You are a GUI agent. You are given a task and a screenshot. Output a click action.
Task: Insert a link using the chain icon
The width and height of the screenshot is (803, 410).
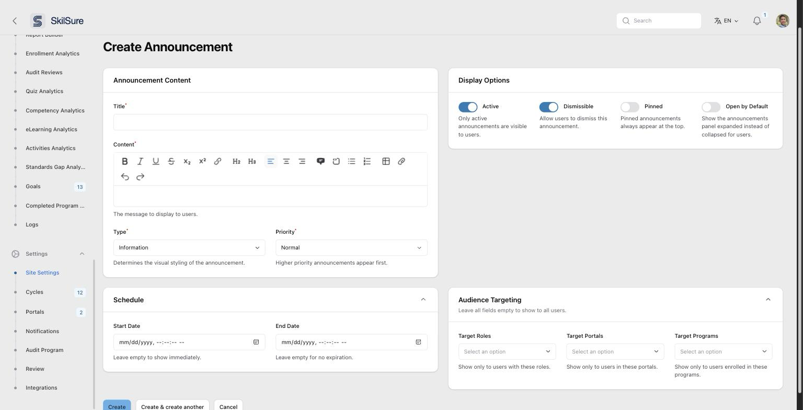[217, 161]
